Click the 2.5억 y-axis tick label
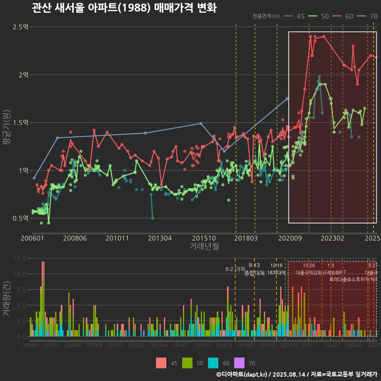381x381 pixels. (20, 27)
